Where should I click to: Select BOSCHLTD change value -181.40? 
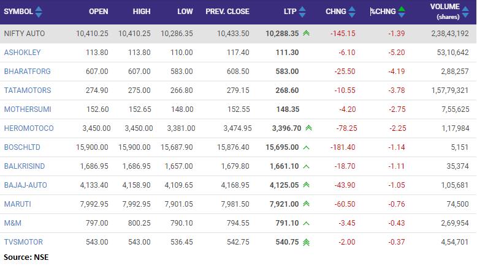343,147
